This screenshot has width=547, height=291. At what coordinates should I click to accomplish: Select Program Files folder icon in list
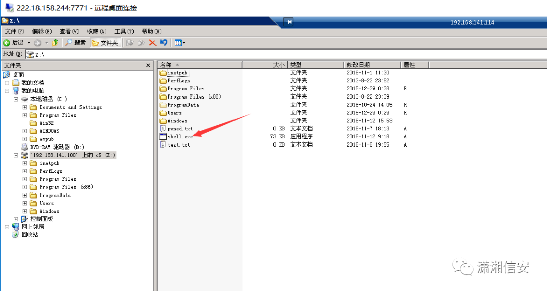[x=163, y=89]
